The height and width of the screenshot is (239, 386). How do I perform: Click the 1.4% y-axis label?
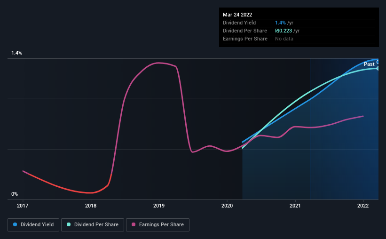(x=16, y=53)
